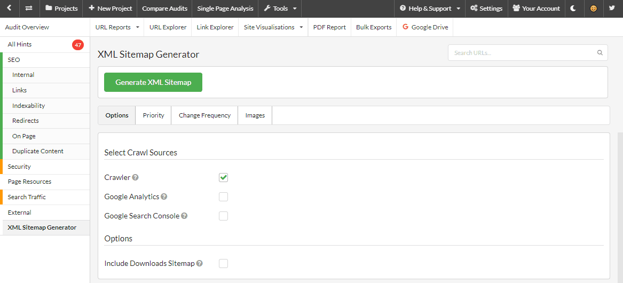Open Page Resources sidebar section
Screen dimensions: 623x283
[x=45, y=182]
